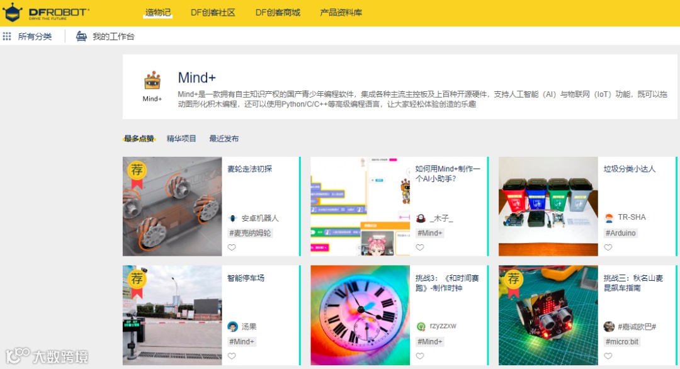Like the 麦轮走法初探 project heart

pyautogui.click(x=232, y=247)
